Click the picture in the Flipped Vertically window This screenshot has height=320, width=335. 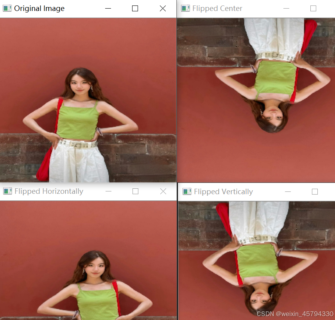tap(256, 260)
